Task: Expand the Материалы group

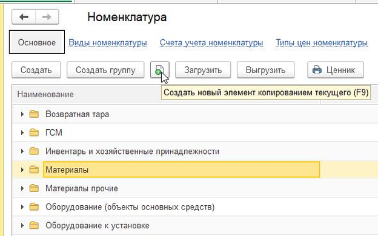Action: click(22, 170)
